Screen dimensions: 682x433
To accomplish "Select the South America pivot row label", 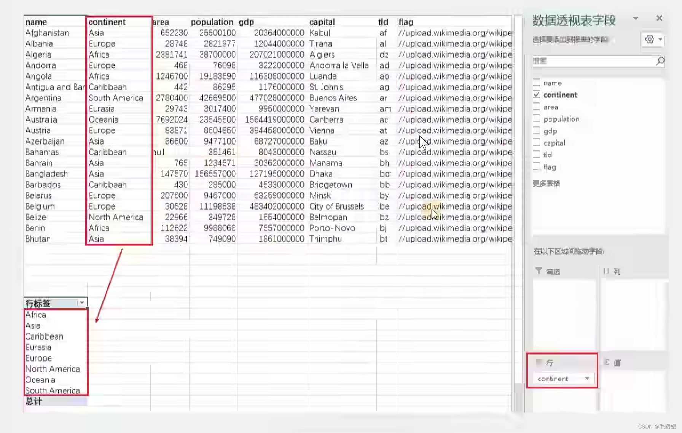I will 53,391.
